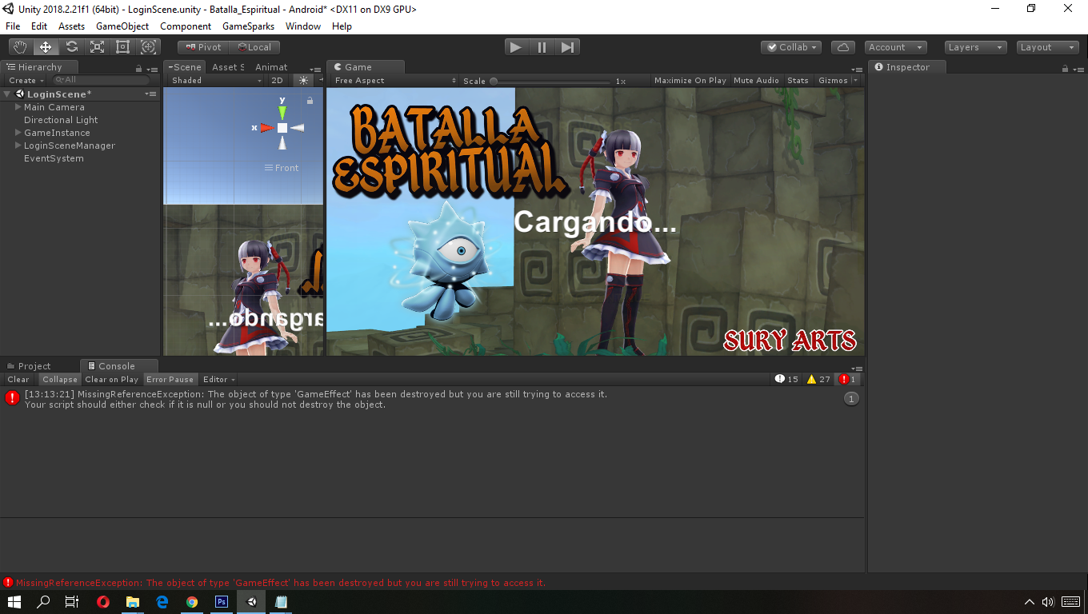The image size is (1088, 614).
Task: Clear the Console messages
Action: point(18,379)
